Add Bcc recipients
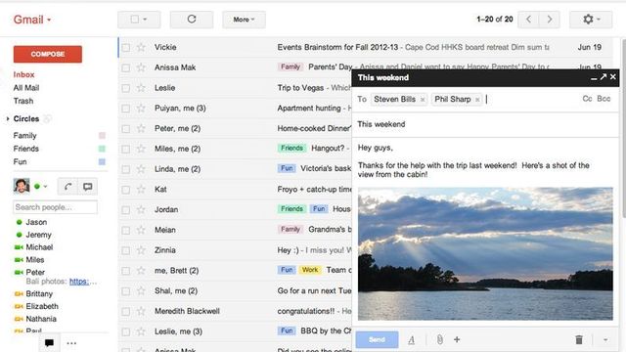 pos(604,99)
